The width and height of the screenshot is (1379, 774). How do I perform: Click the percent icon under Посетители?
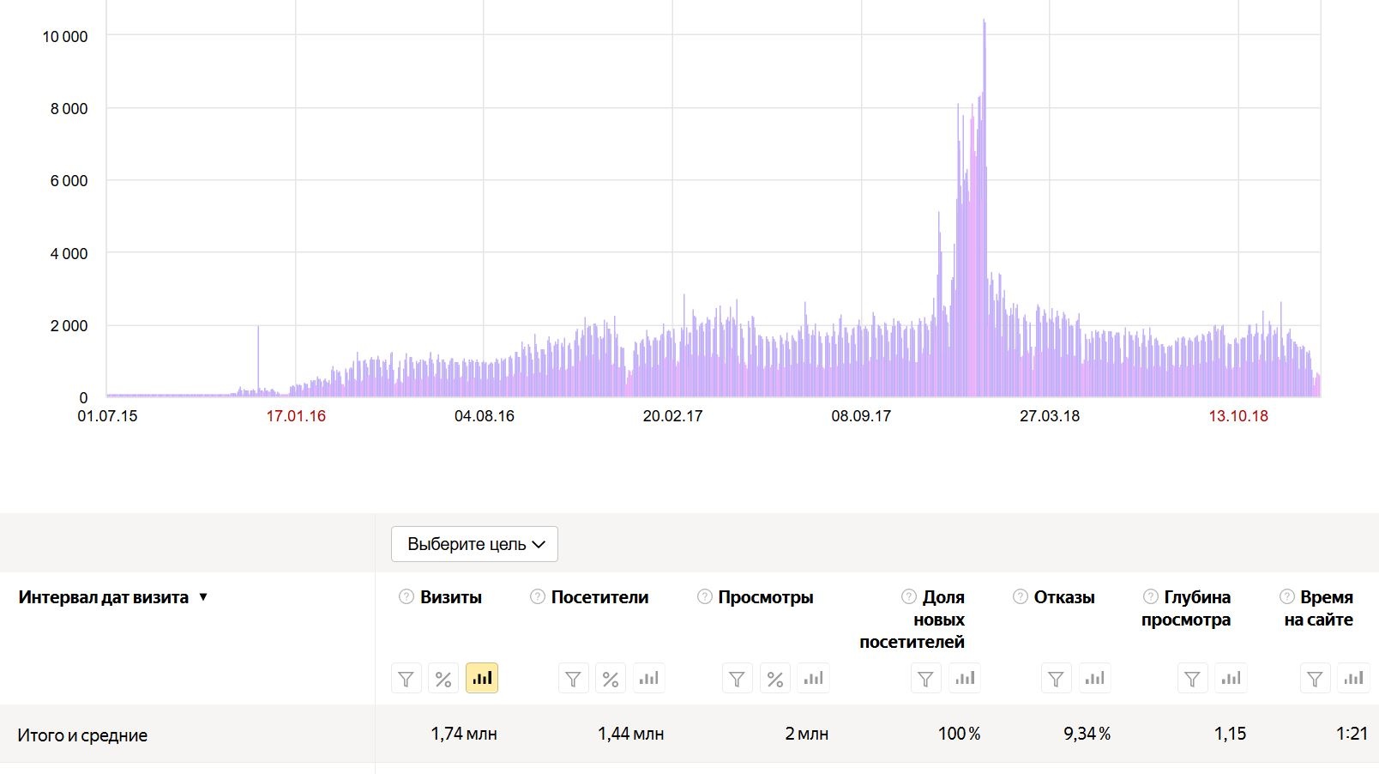pyautogui.click(x=610, y=679)
